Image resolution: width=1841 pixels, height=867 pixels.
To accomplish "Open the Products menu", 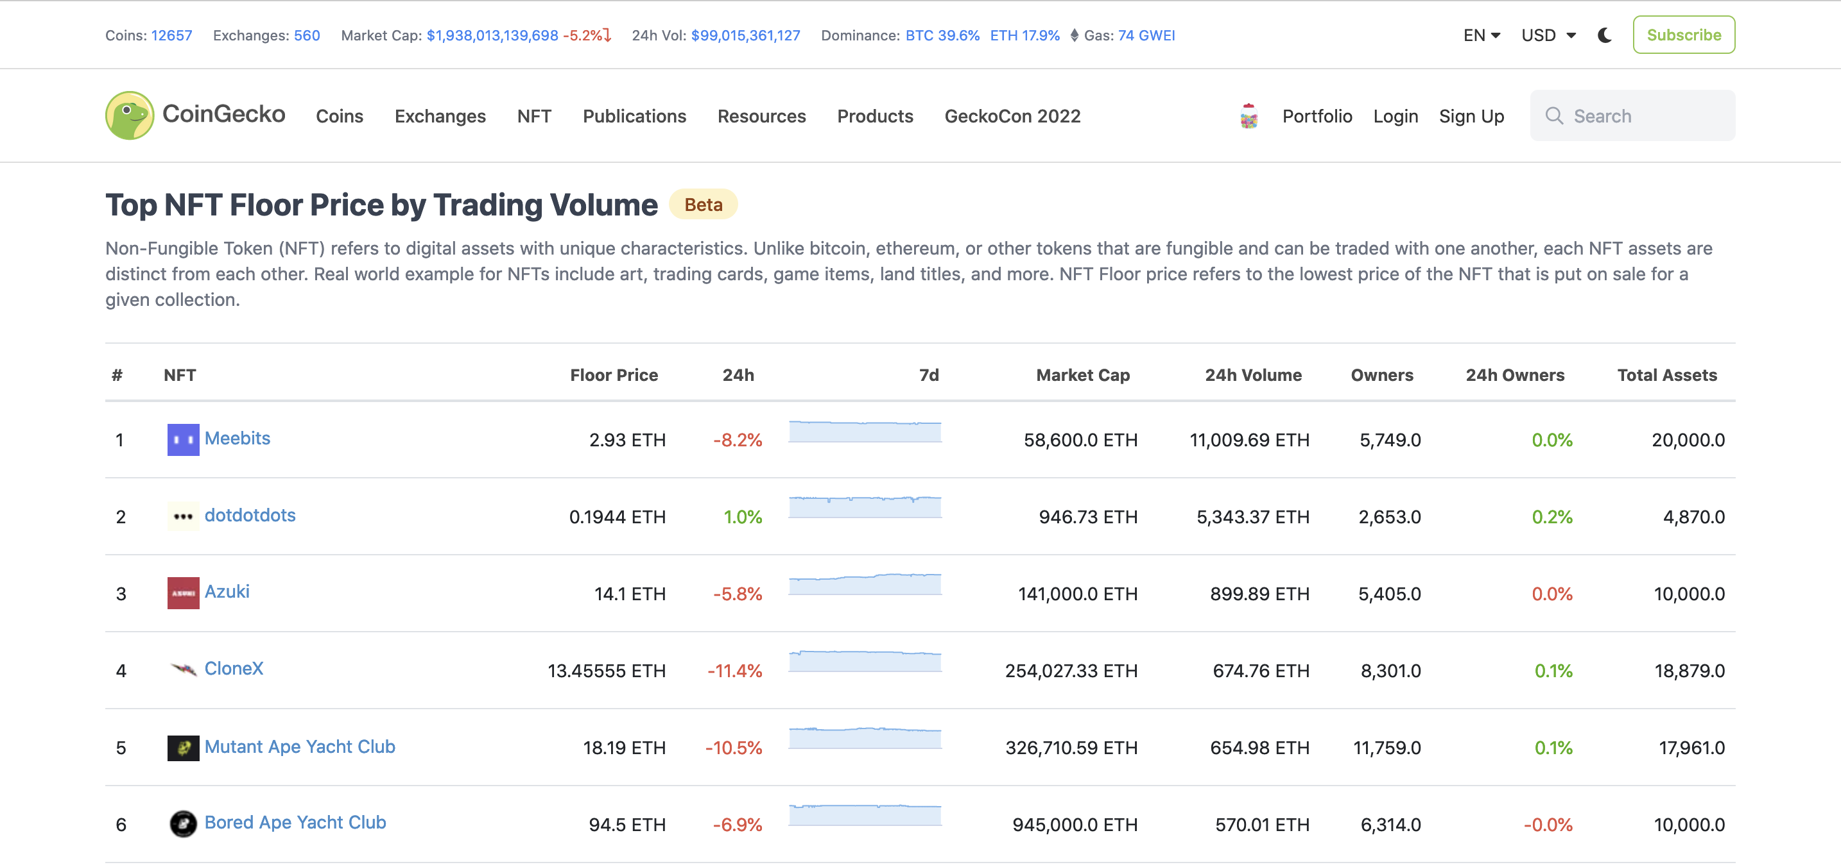I will coord(875,115).
